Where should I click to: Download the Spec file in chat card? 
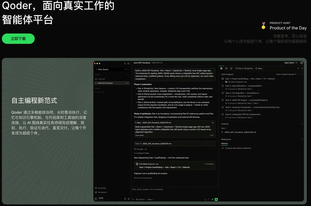(213, 123)
